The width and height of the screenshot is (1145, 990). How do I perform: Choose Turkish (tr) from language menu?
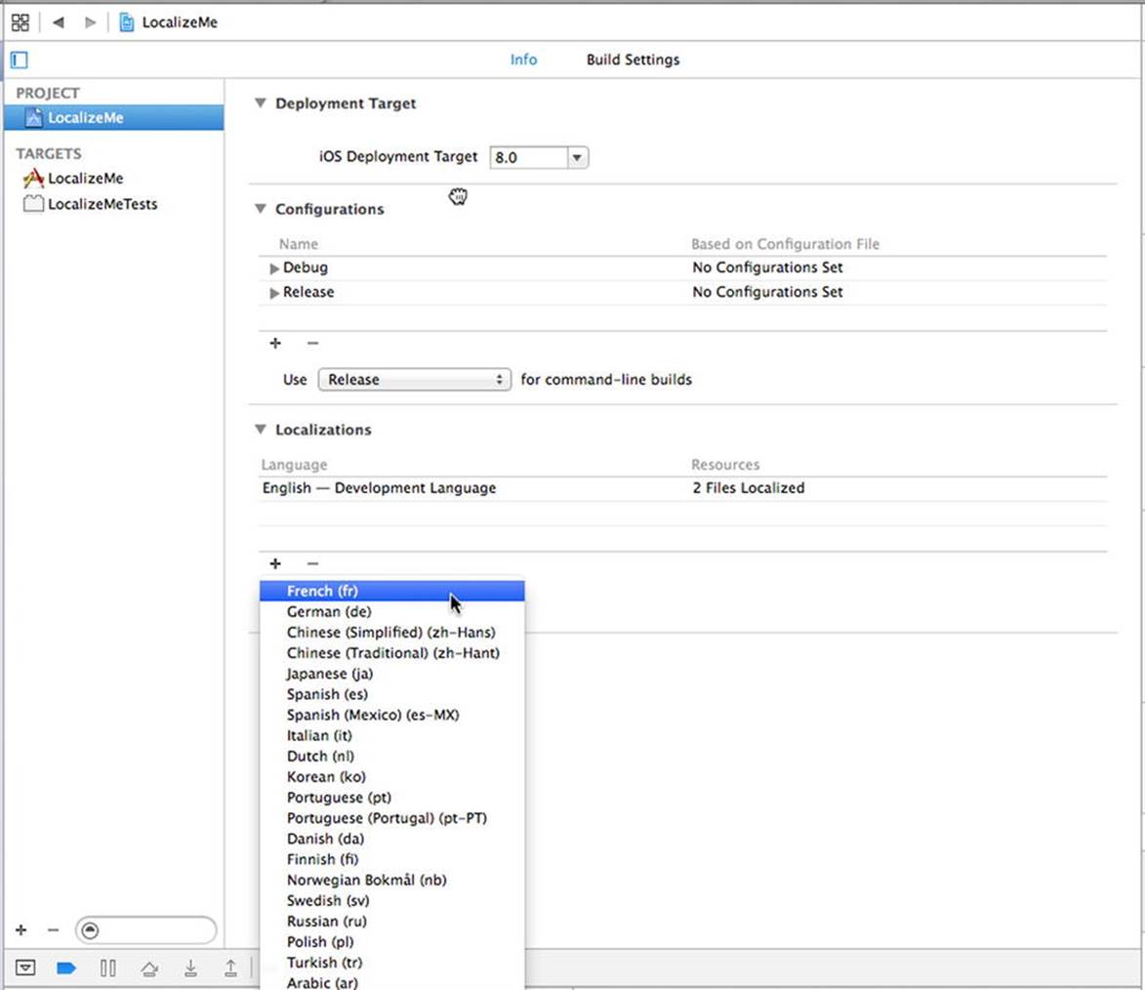pyautogui.click(x=392, y=963)
